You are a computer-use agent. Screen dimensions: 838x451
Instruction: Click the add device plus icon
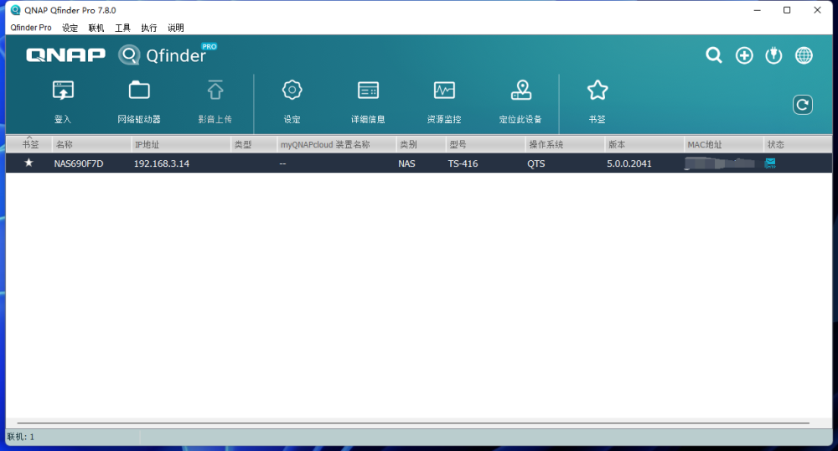click(x=744, y=55)
